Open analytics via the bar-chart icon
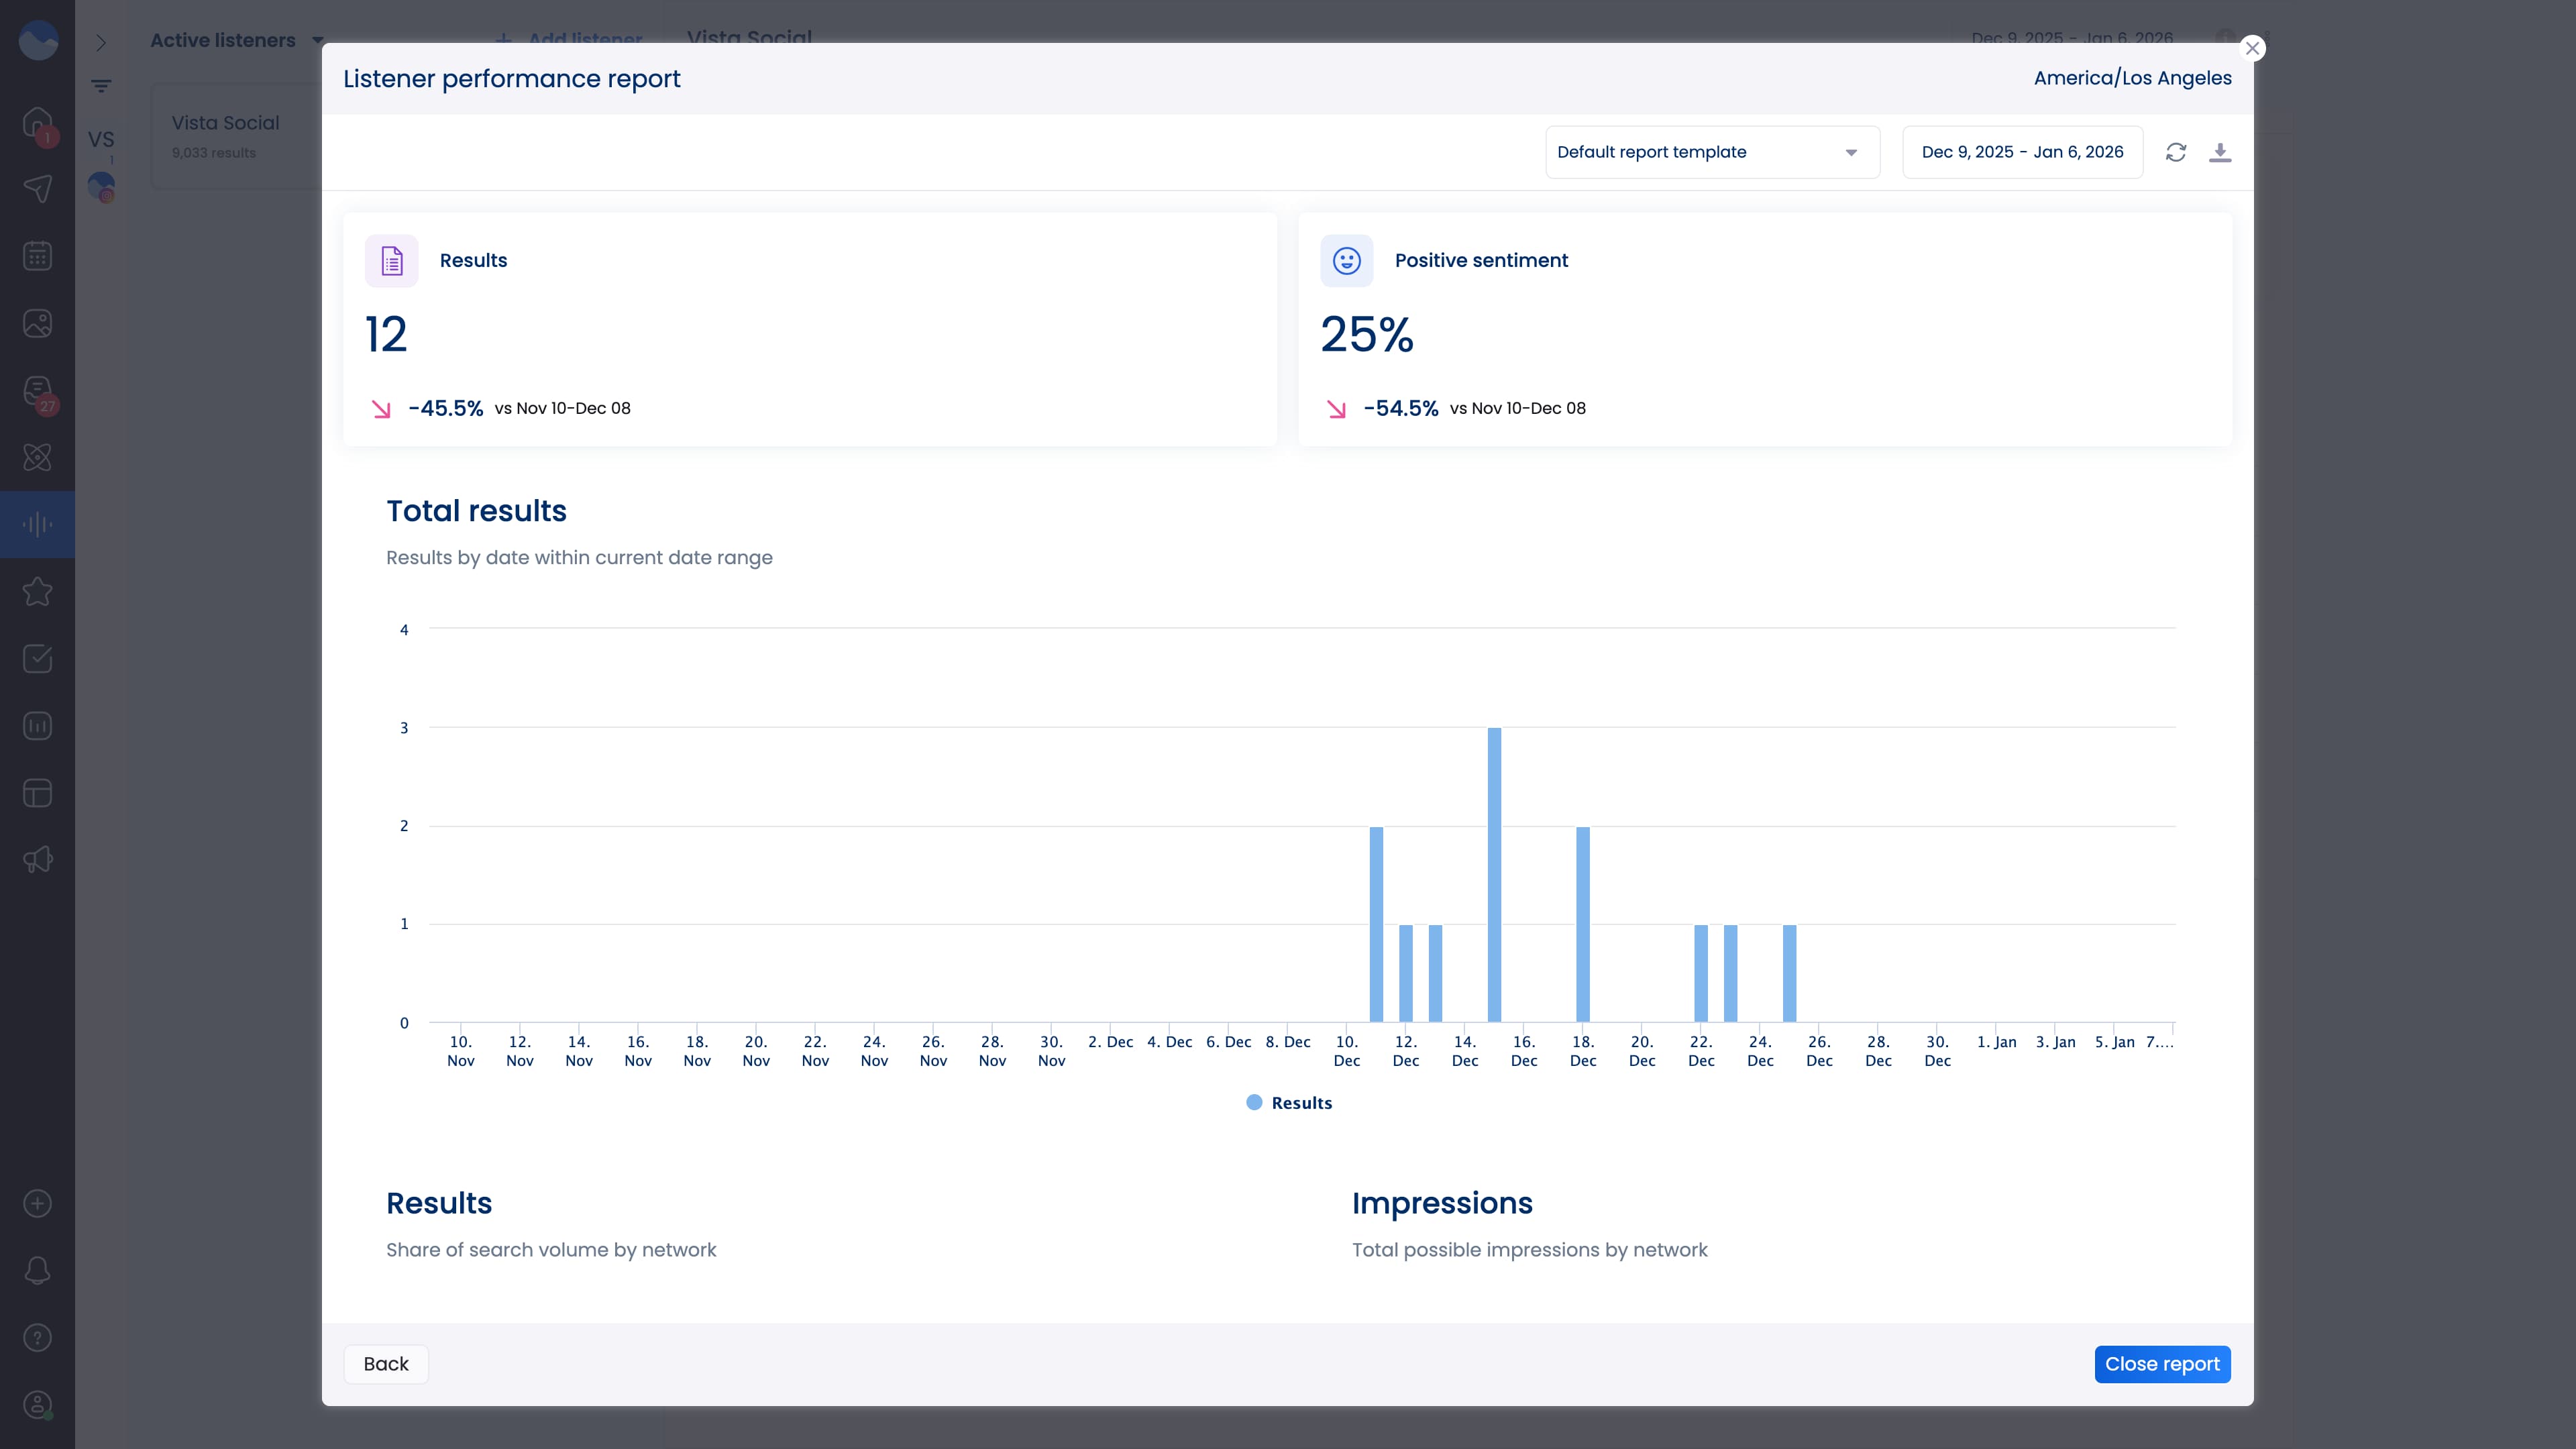The width and height of the screenshot is (2576, 1449). coord(37,725)
